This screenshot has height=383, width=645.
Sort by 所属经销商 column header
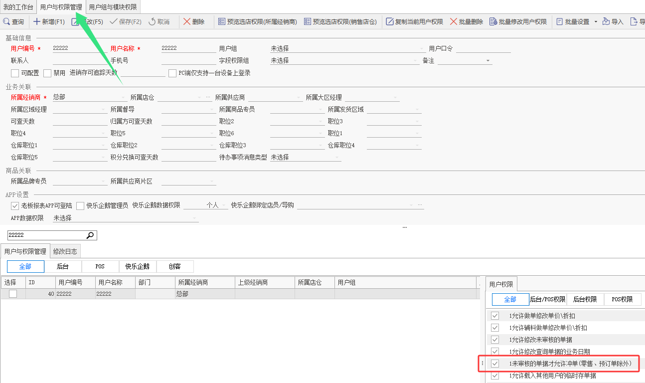(x=205, y=282)
